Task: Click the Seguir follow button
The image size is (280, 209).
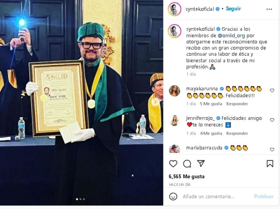Action: (233, 9)
